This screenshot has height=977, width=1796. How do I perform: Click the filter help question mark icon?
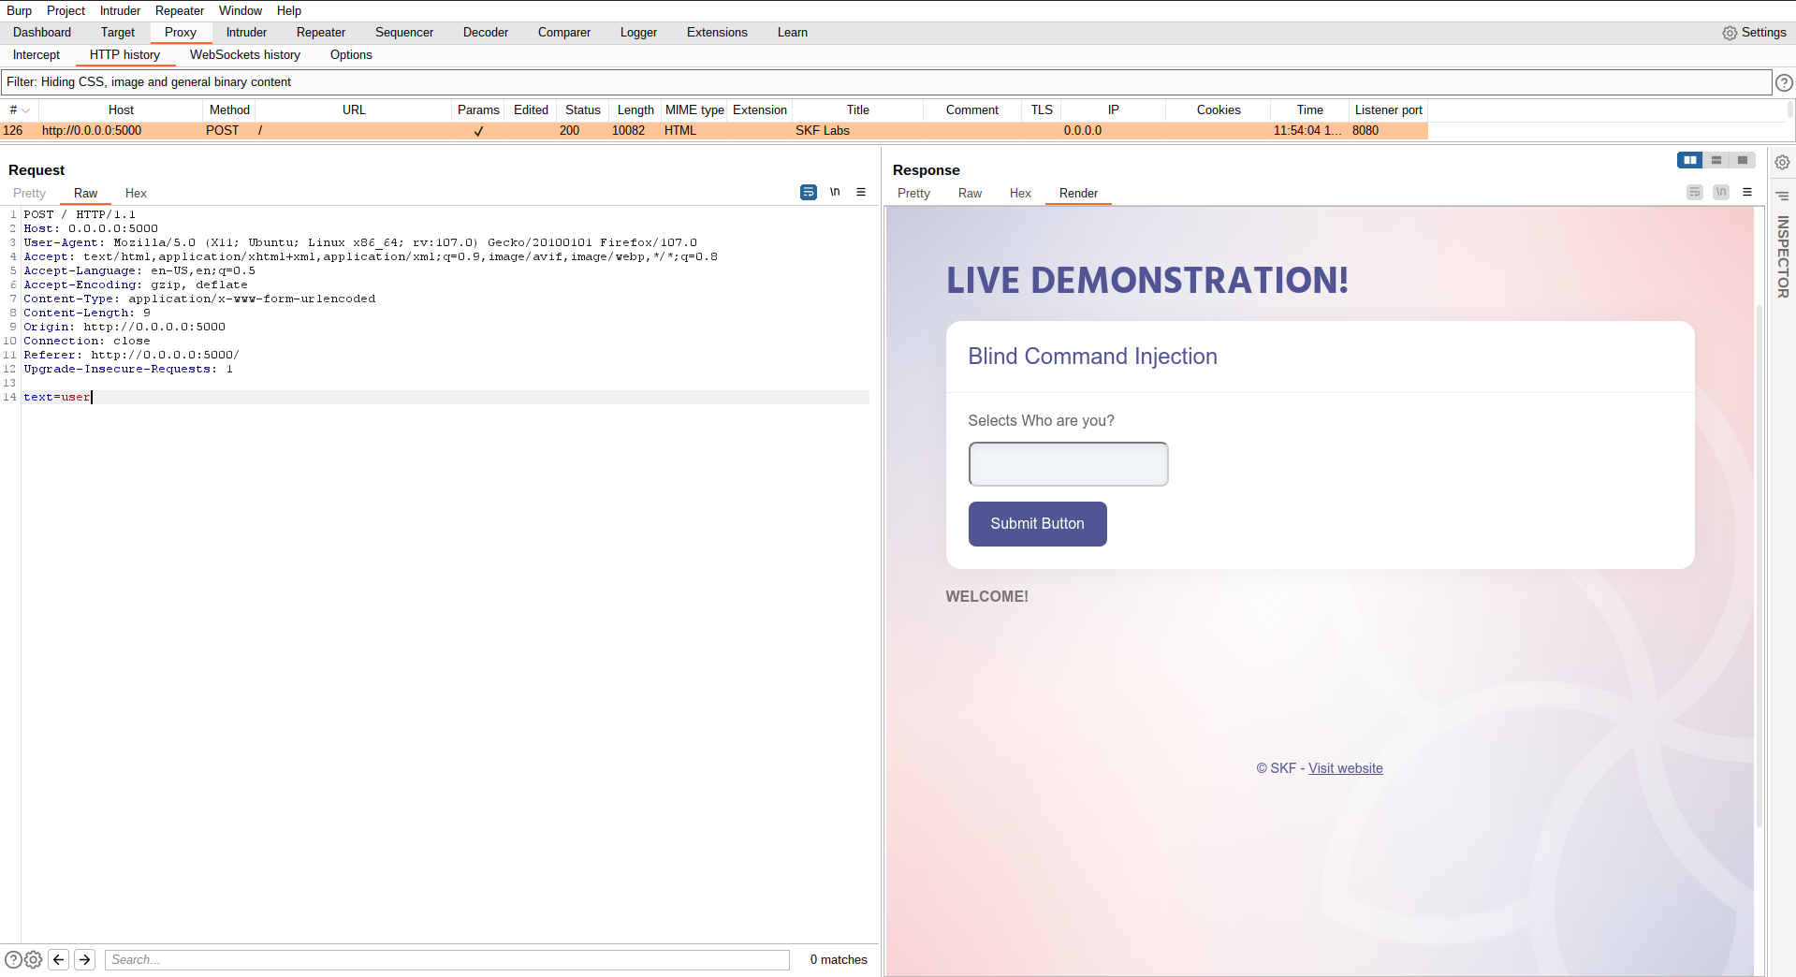[1785, 82]
